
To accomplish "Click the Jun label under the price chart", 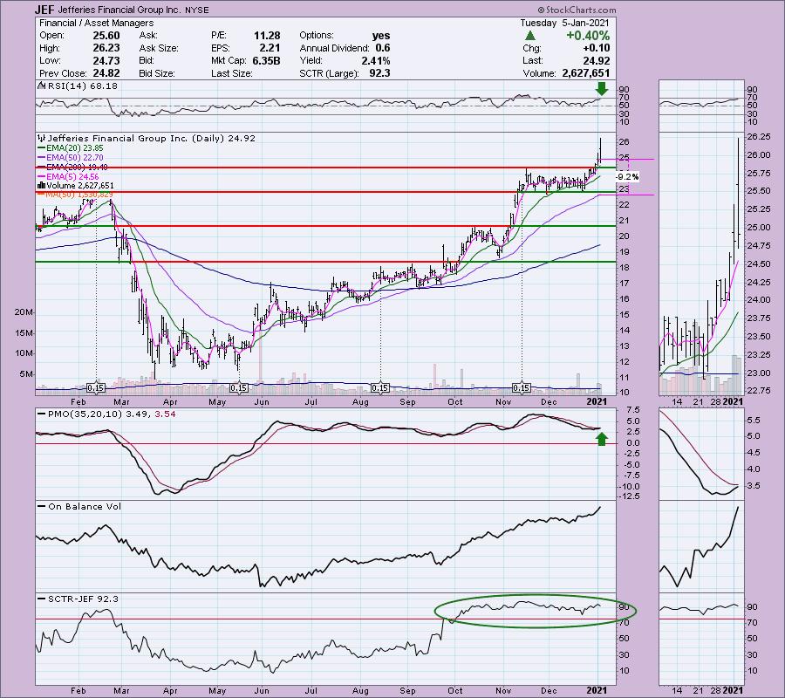I will click(x=262, y=402).
